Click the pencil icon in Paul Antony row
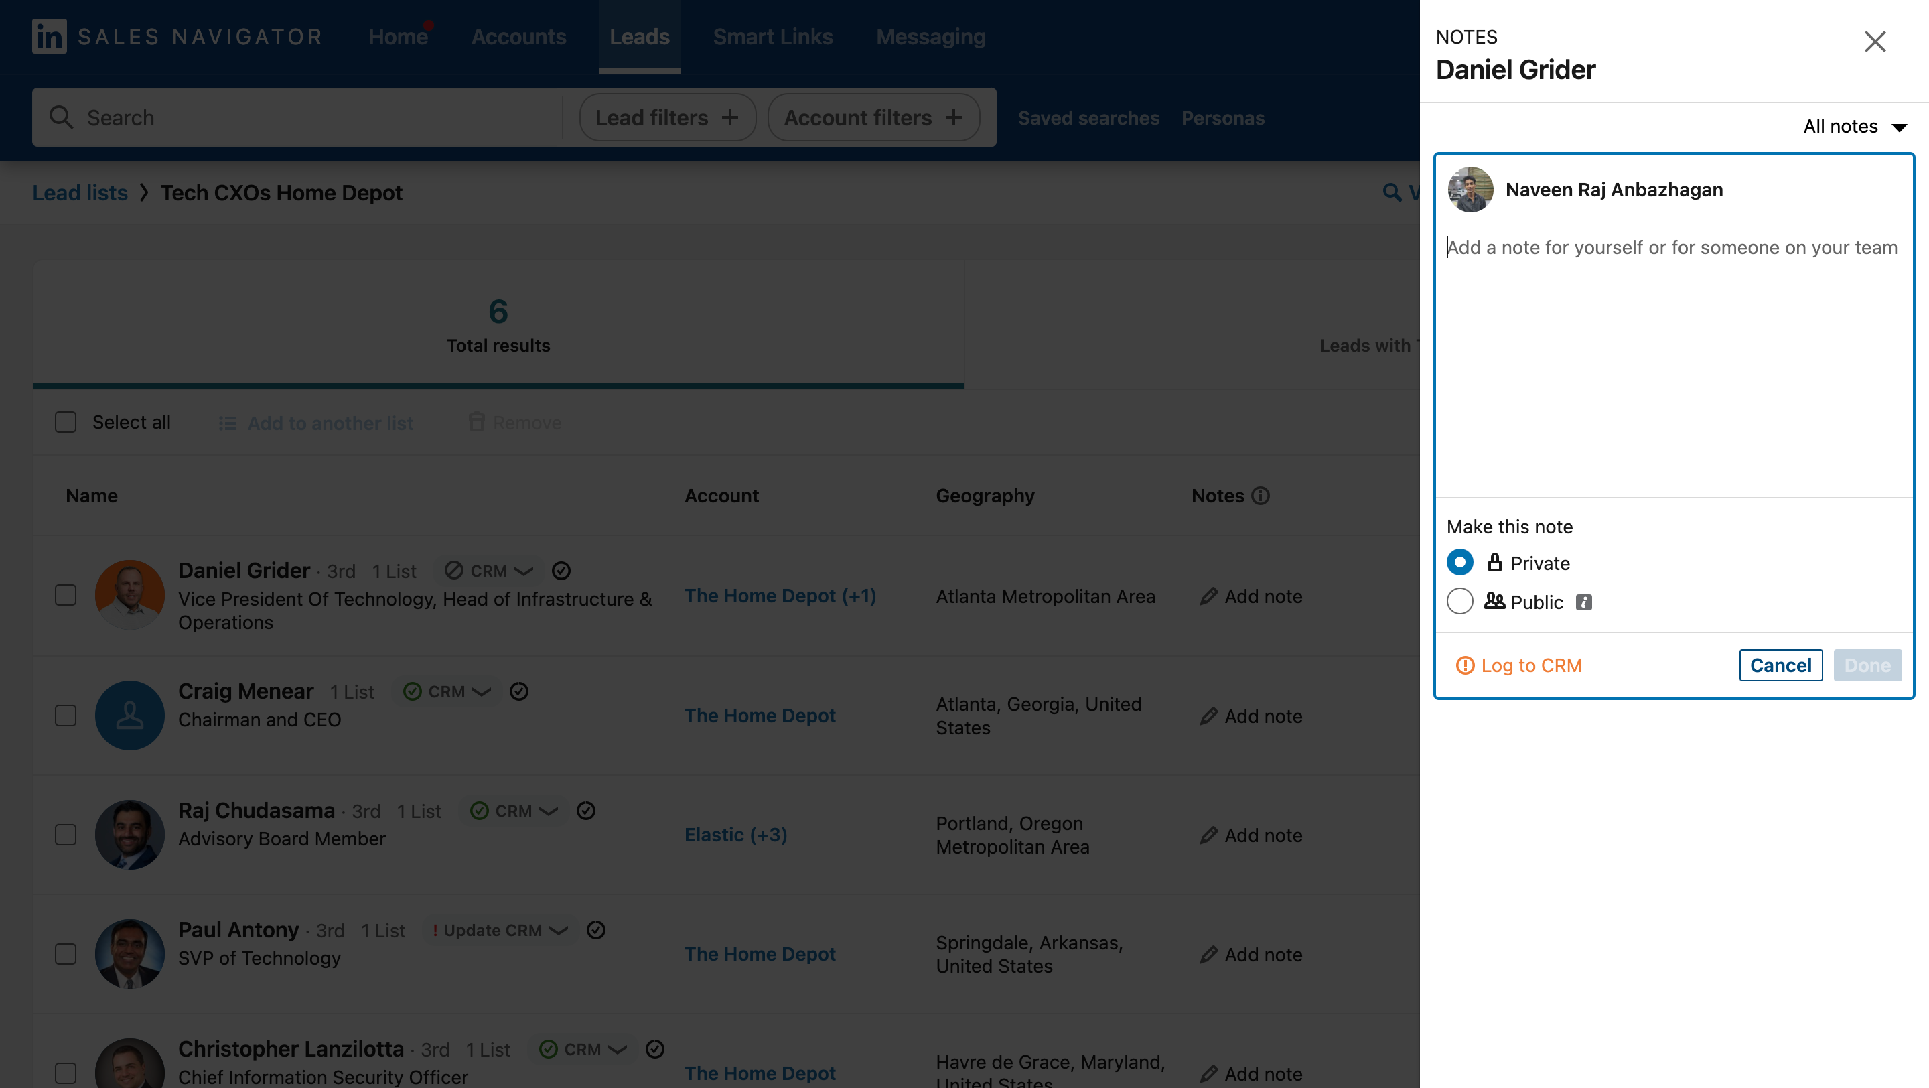This screenshot has height=1088, width=1929. click(x=1208, y=954)
